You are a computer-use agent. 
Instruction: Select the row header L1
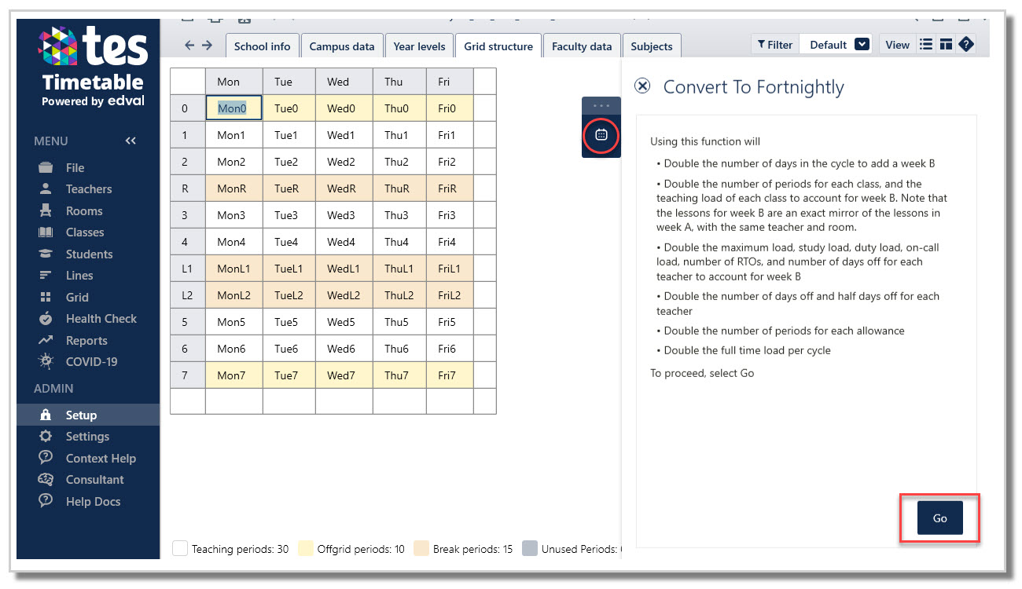pyautogui.click(x=188, y=269)
